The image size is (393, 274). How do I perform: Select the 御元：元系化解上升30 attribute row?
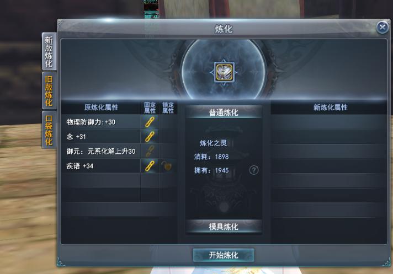click(101, 151)
